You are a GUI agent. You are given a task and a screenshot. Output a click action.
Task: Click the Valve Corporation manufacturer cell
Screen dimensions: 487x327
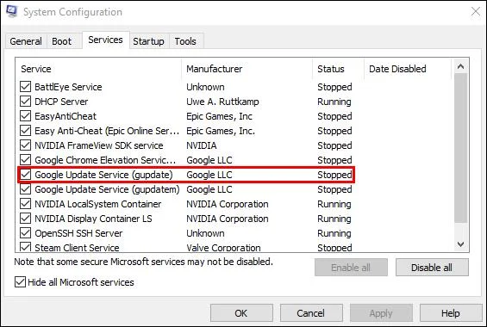click(223, 247)
